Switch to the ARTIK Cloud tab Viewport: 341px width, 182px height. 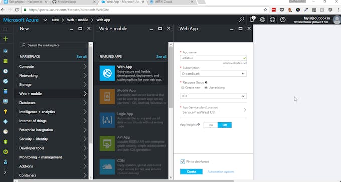coord(172,2)
